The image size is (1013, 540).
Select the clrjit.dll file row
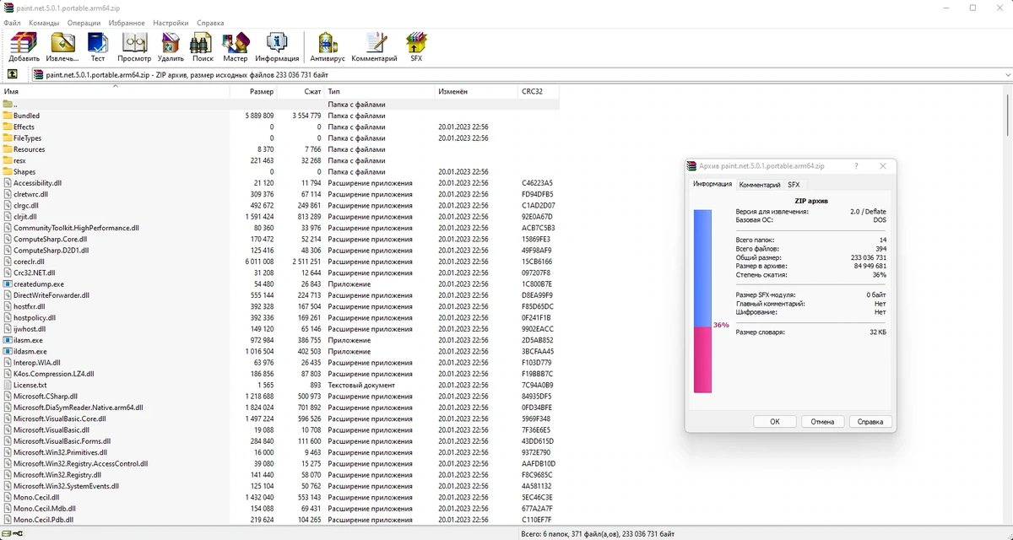279,217
